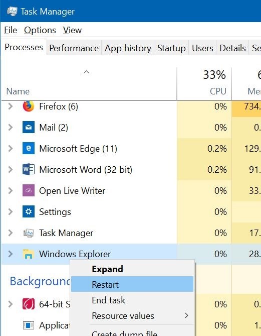The width and height of the screenshot is (261, 336).
Task: Click the Task Manager row icon
Action: click(29, 233)
